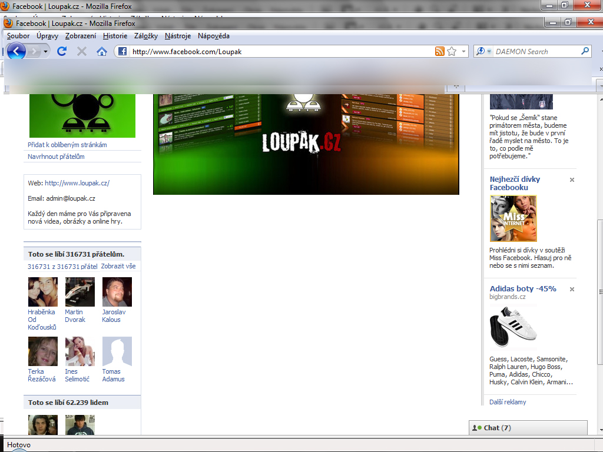Viewport: 603px width, 452px height.
Task: Click the Miss Internet ad image
Action: [513, 218]
